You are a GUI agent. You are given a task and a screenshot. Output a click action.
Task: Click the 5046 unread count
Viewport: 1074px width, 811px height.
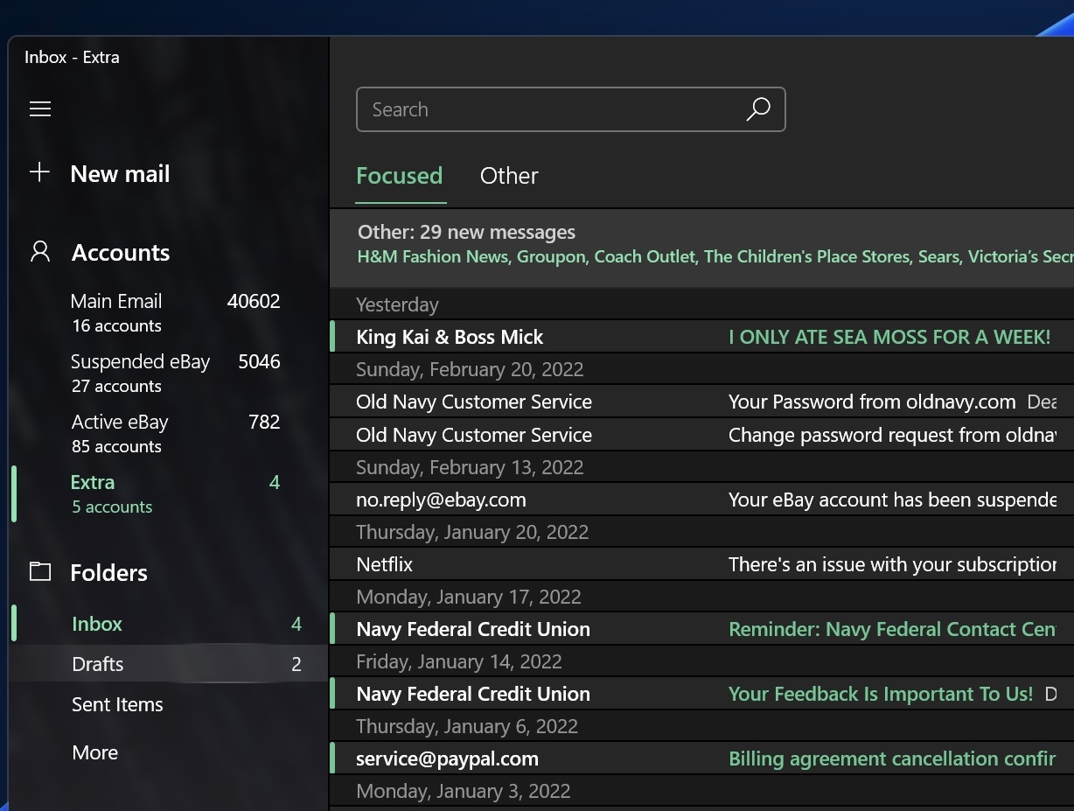(259, 361)
